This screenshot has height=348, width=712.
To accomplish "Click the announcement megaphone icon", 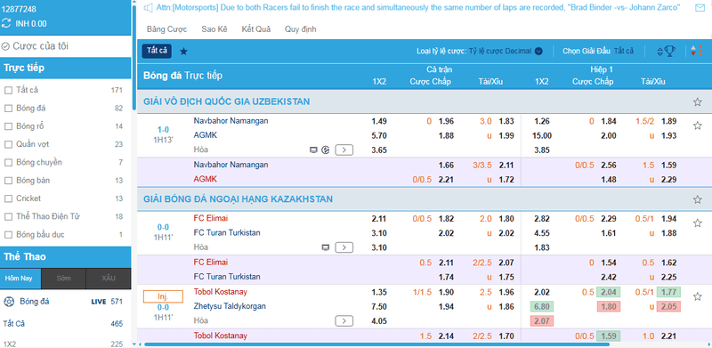I will coord(148,8).
